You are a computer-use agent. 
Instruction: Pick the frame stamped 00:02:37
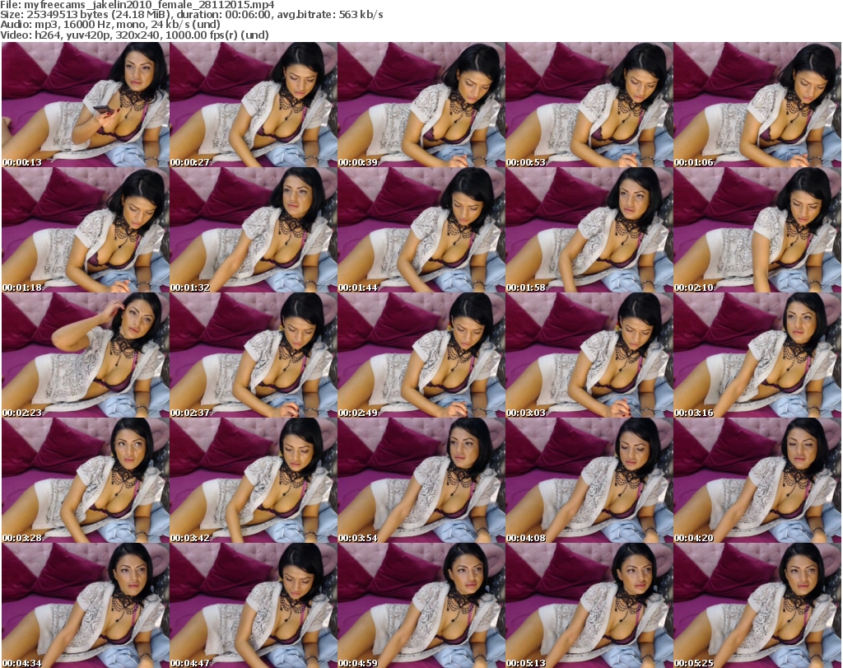[254, 355]
